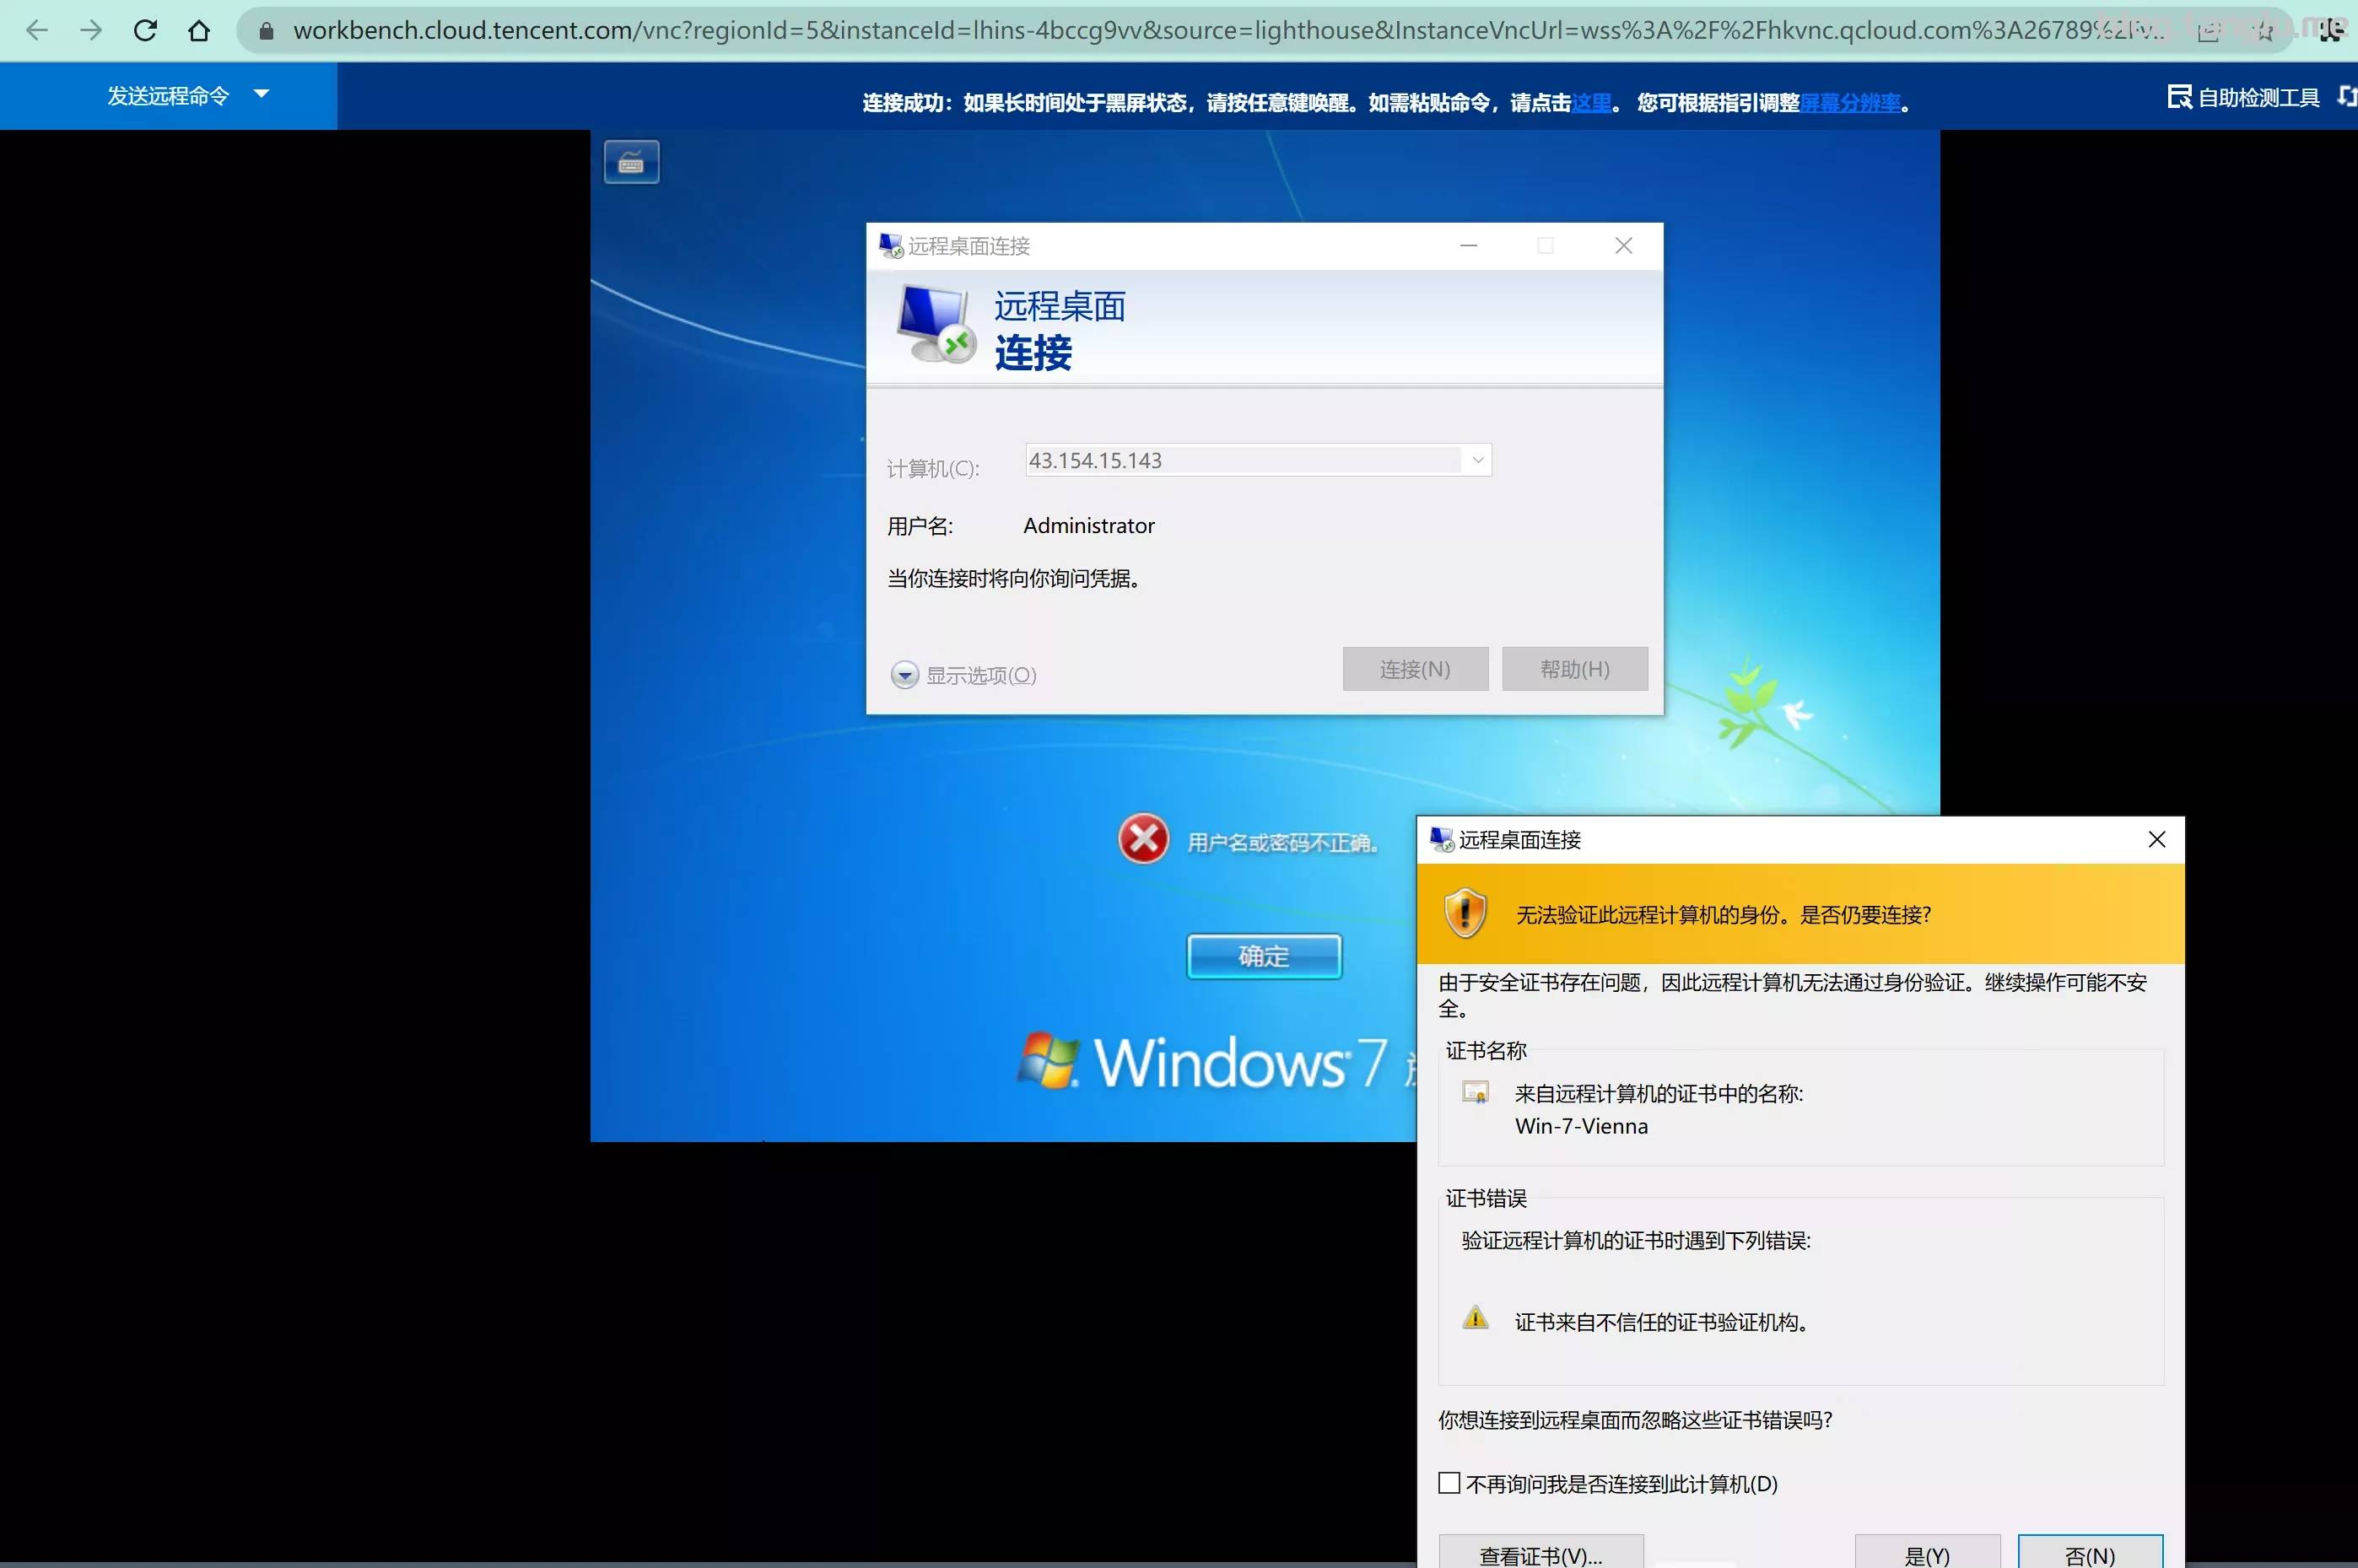This screenshot has height=1568, width=2358.
Task: Open the 这里 paste-command link
Action: [1589, 101]
